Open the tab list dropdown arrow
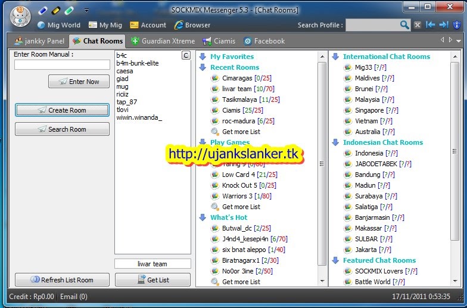 459,41
